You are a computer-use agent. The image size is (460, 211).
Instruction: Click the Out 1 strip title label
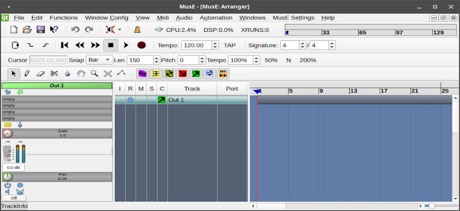57,85
